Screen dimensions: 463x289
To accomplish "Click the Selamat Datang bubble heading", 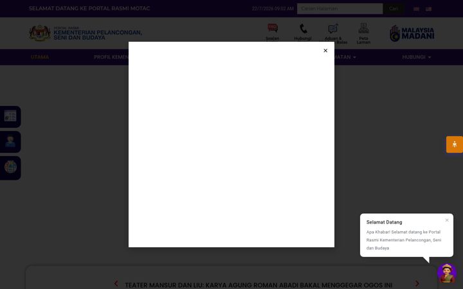I will click(x=384, y=222).
